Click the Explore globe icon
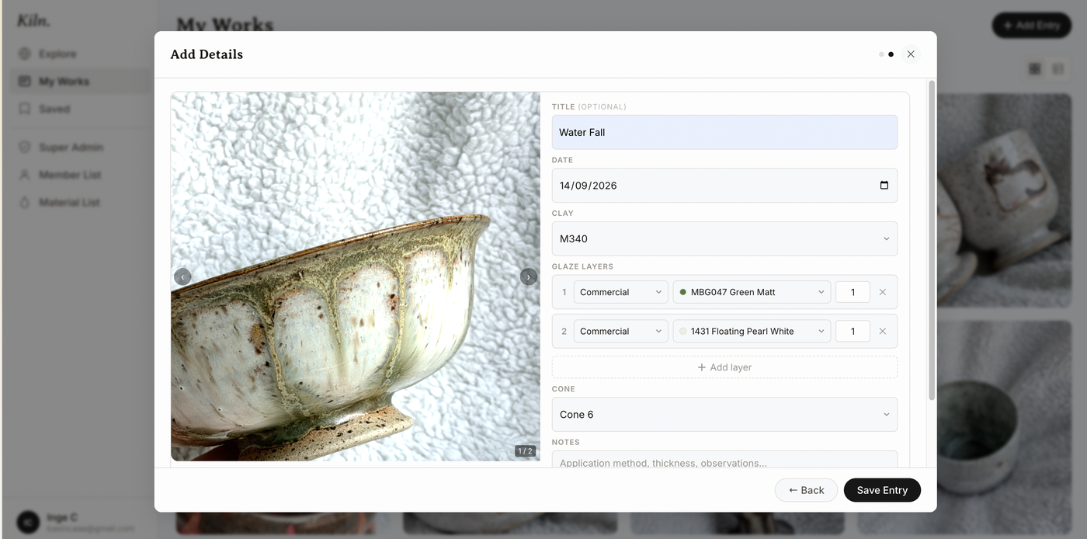Image resolution: width=1087 pixels, height=539 pixels. click(25, 54)
